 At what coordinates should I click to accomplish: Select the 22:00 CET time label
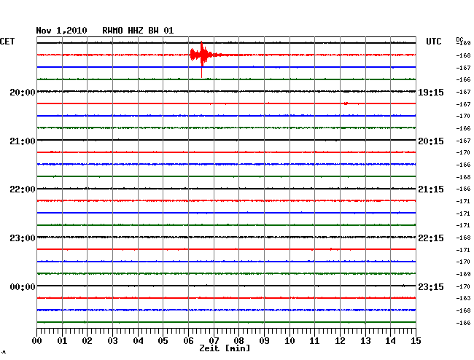point(23,189)
